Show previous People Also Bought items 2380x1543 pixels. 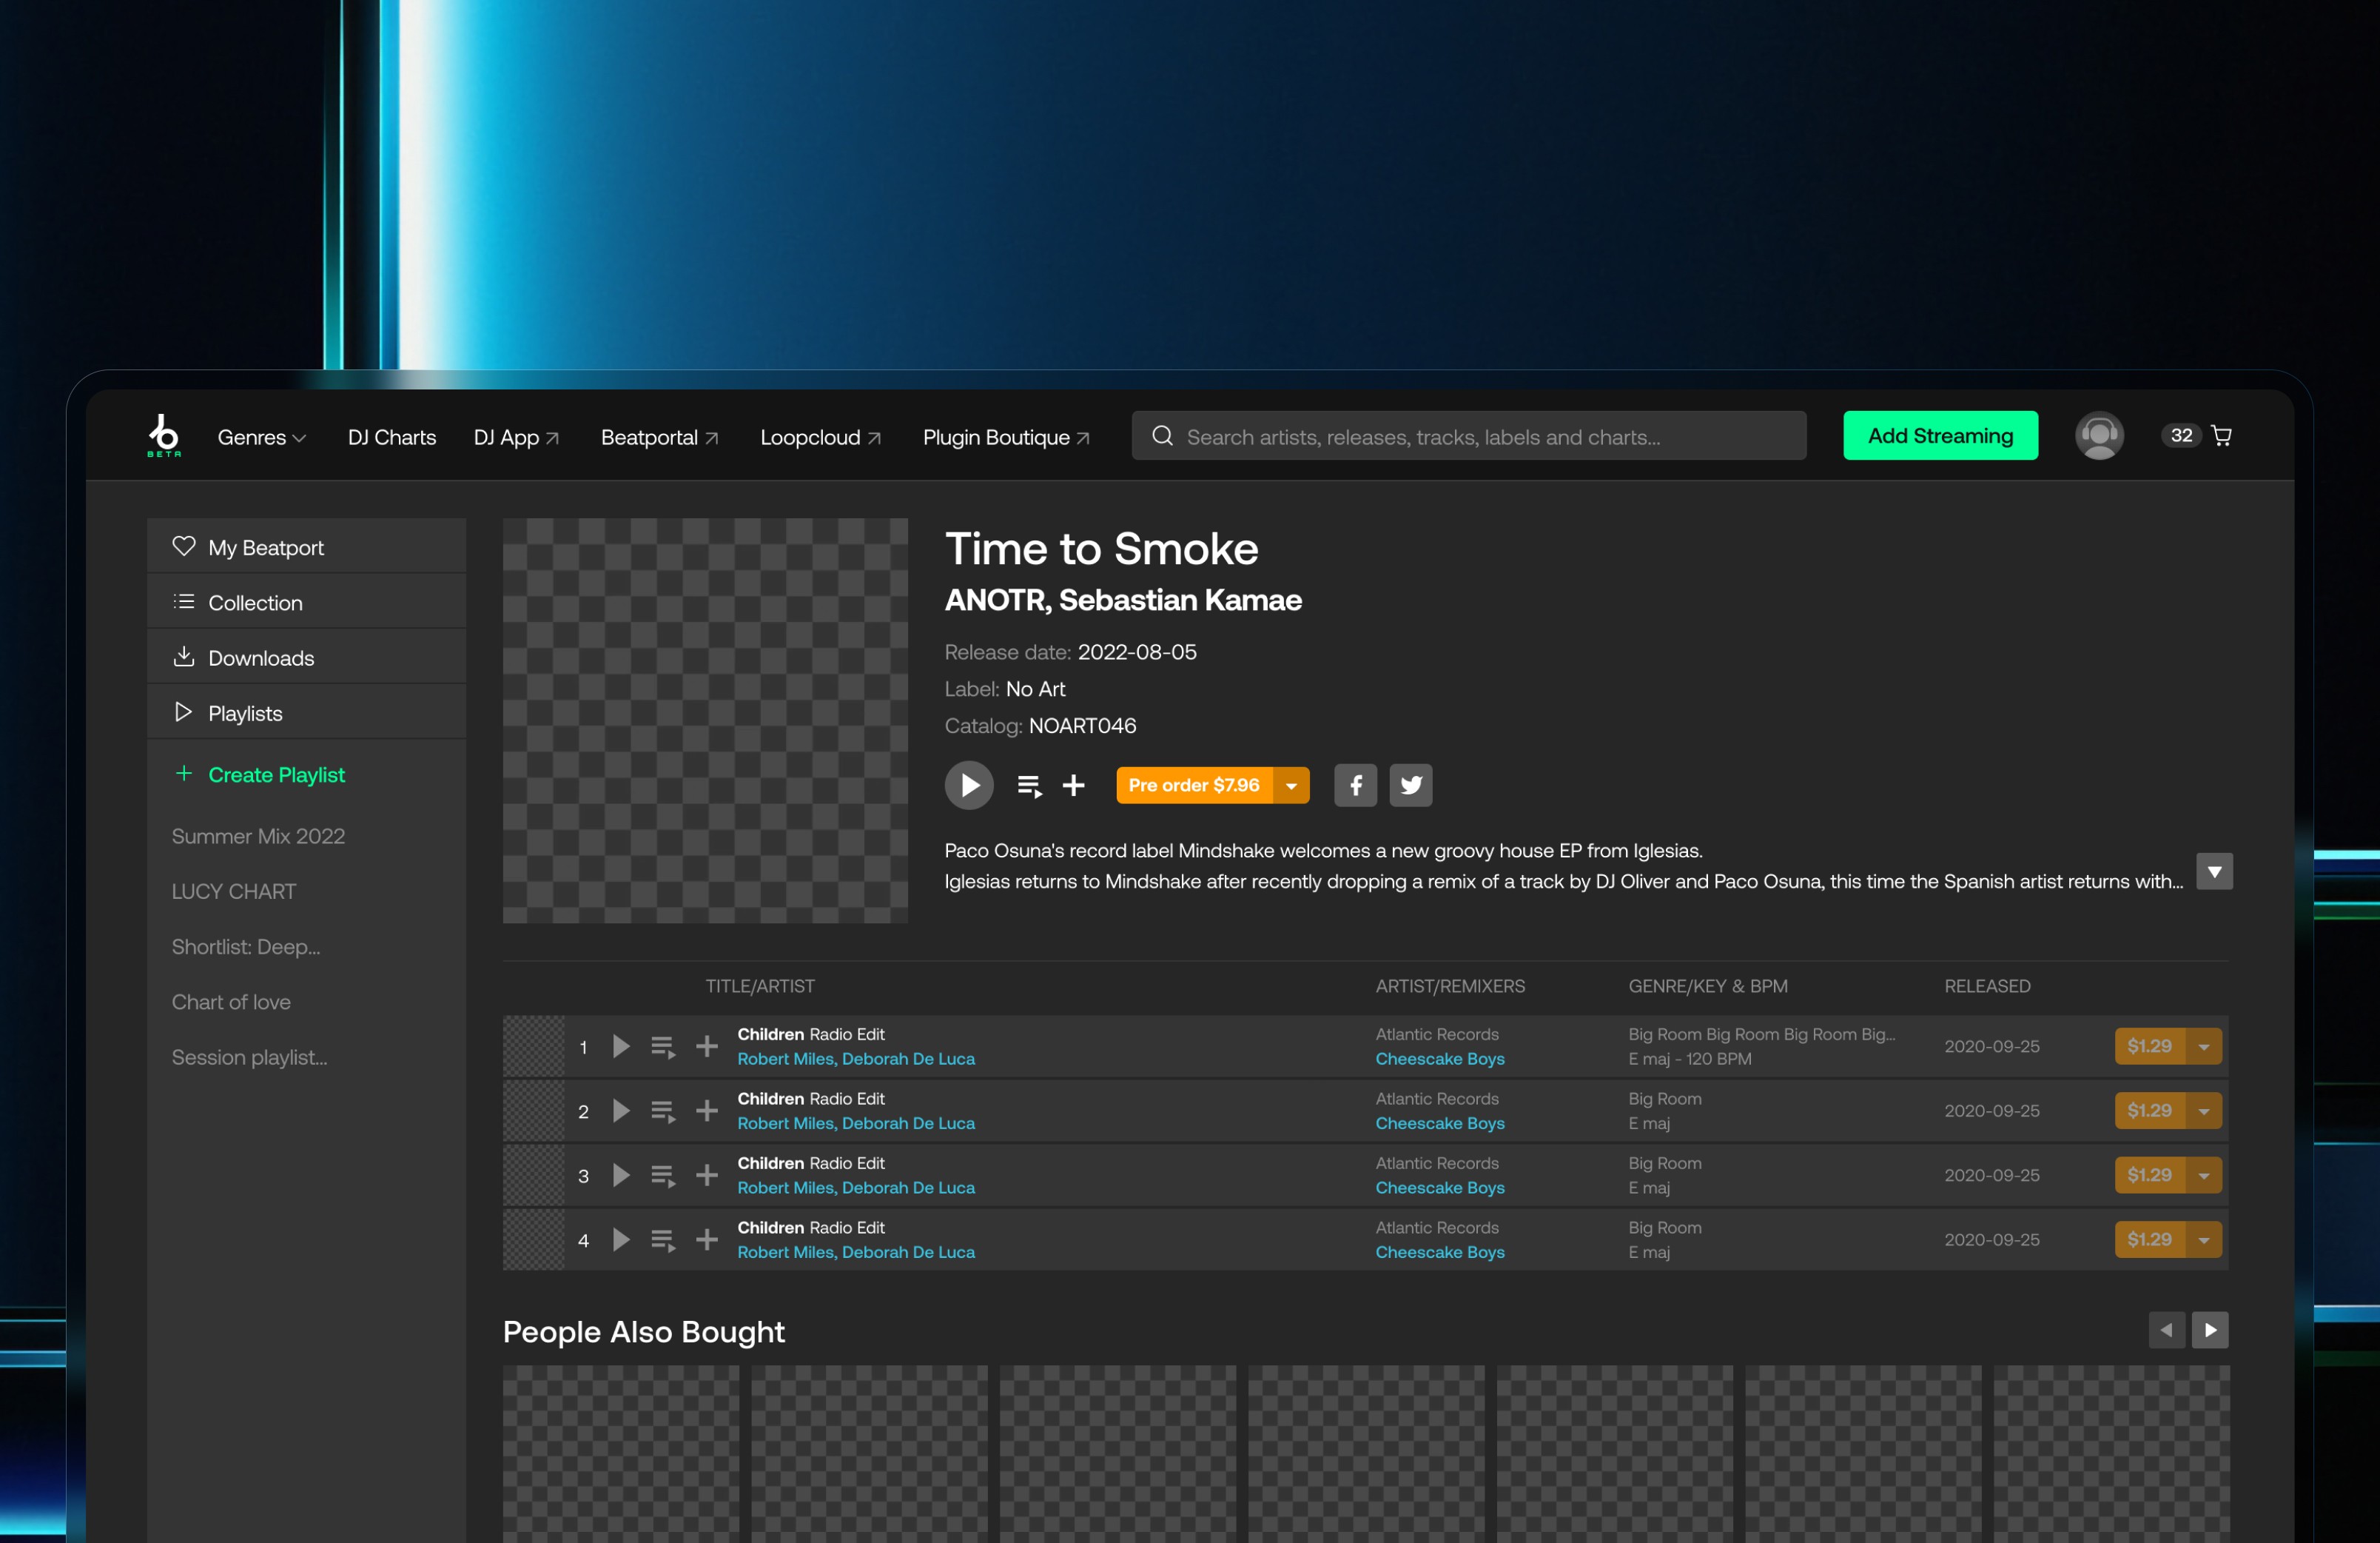pos(2167,1331)
